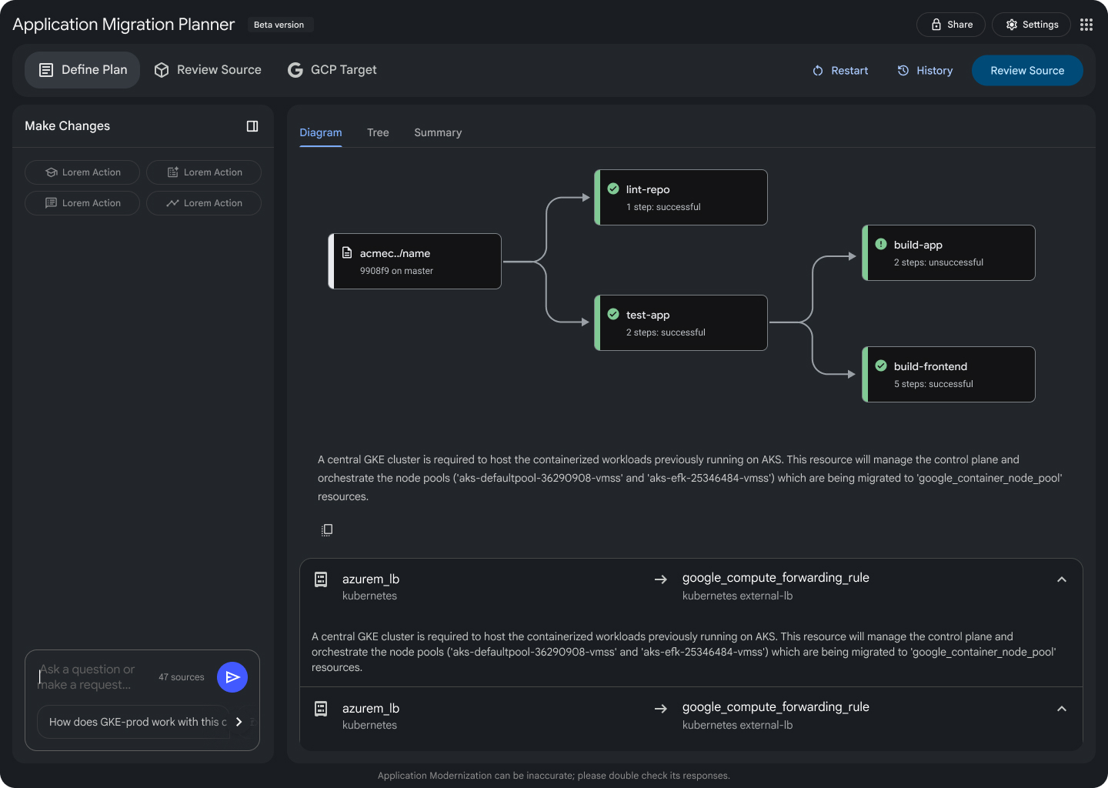Go to the GCP Target step

pyautogui.click(x=332, y=70)
